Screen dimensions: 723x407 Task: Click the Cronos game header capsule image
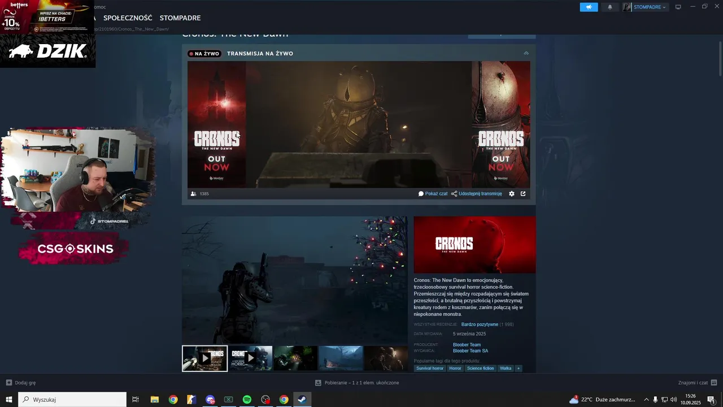tap(474, 245)
